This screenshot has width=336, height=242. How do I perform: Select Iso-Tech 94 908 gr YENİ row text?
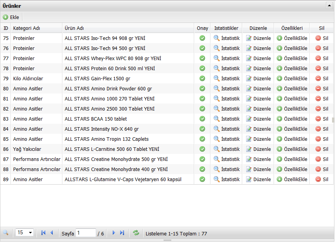[x=105, y=38]
